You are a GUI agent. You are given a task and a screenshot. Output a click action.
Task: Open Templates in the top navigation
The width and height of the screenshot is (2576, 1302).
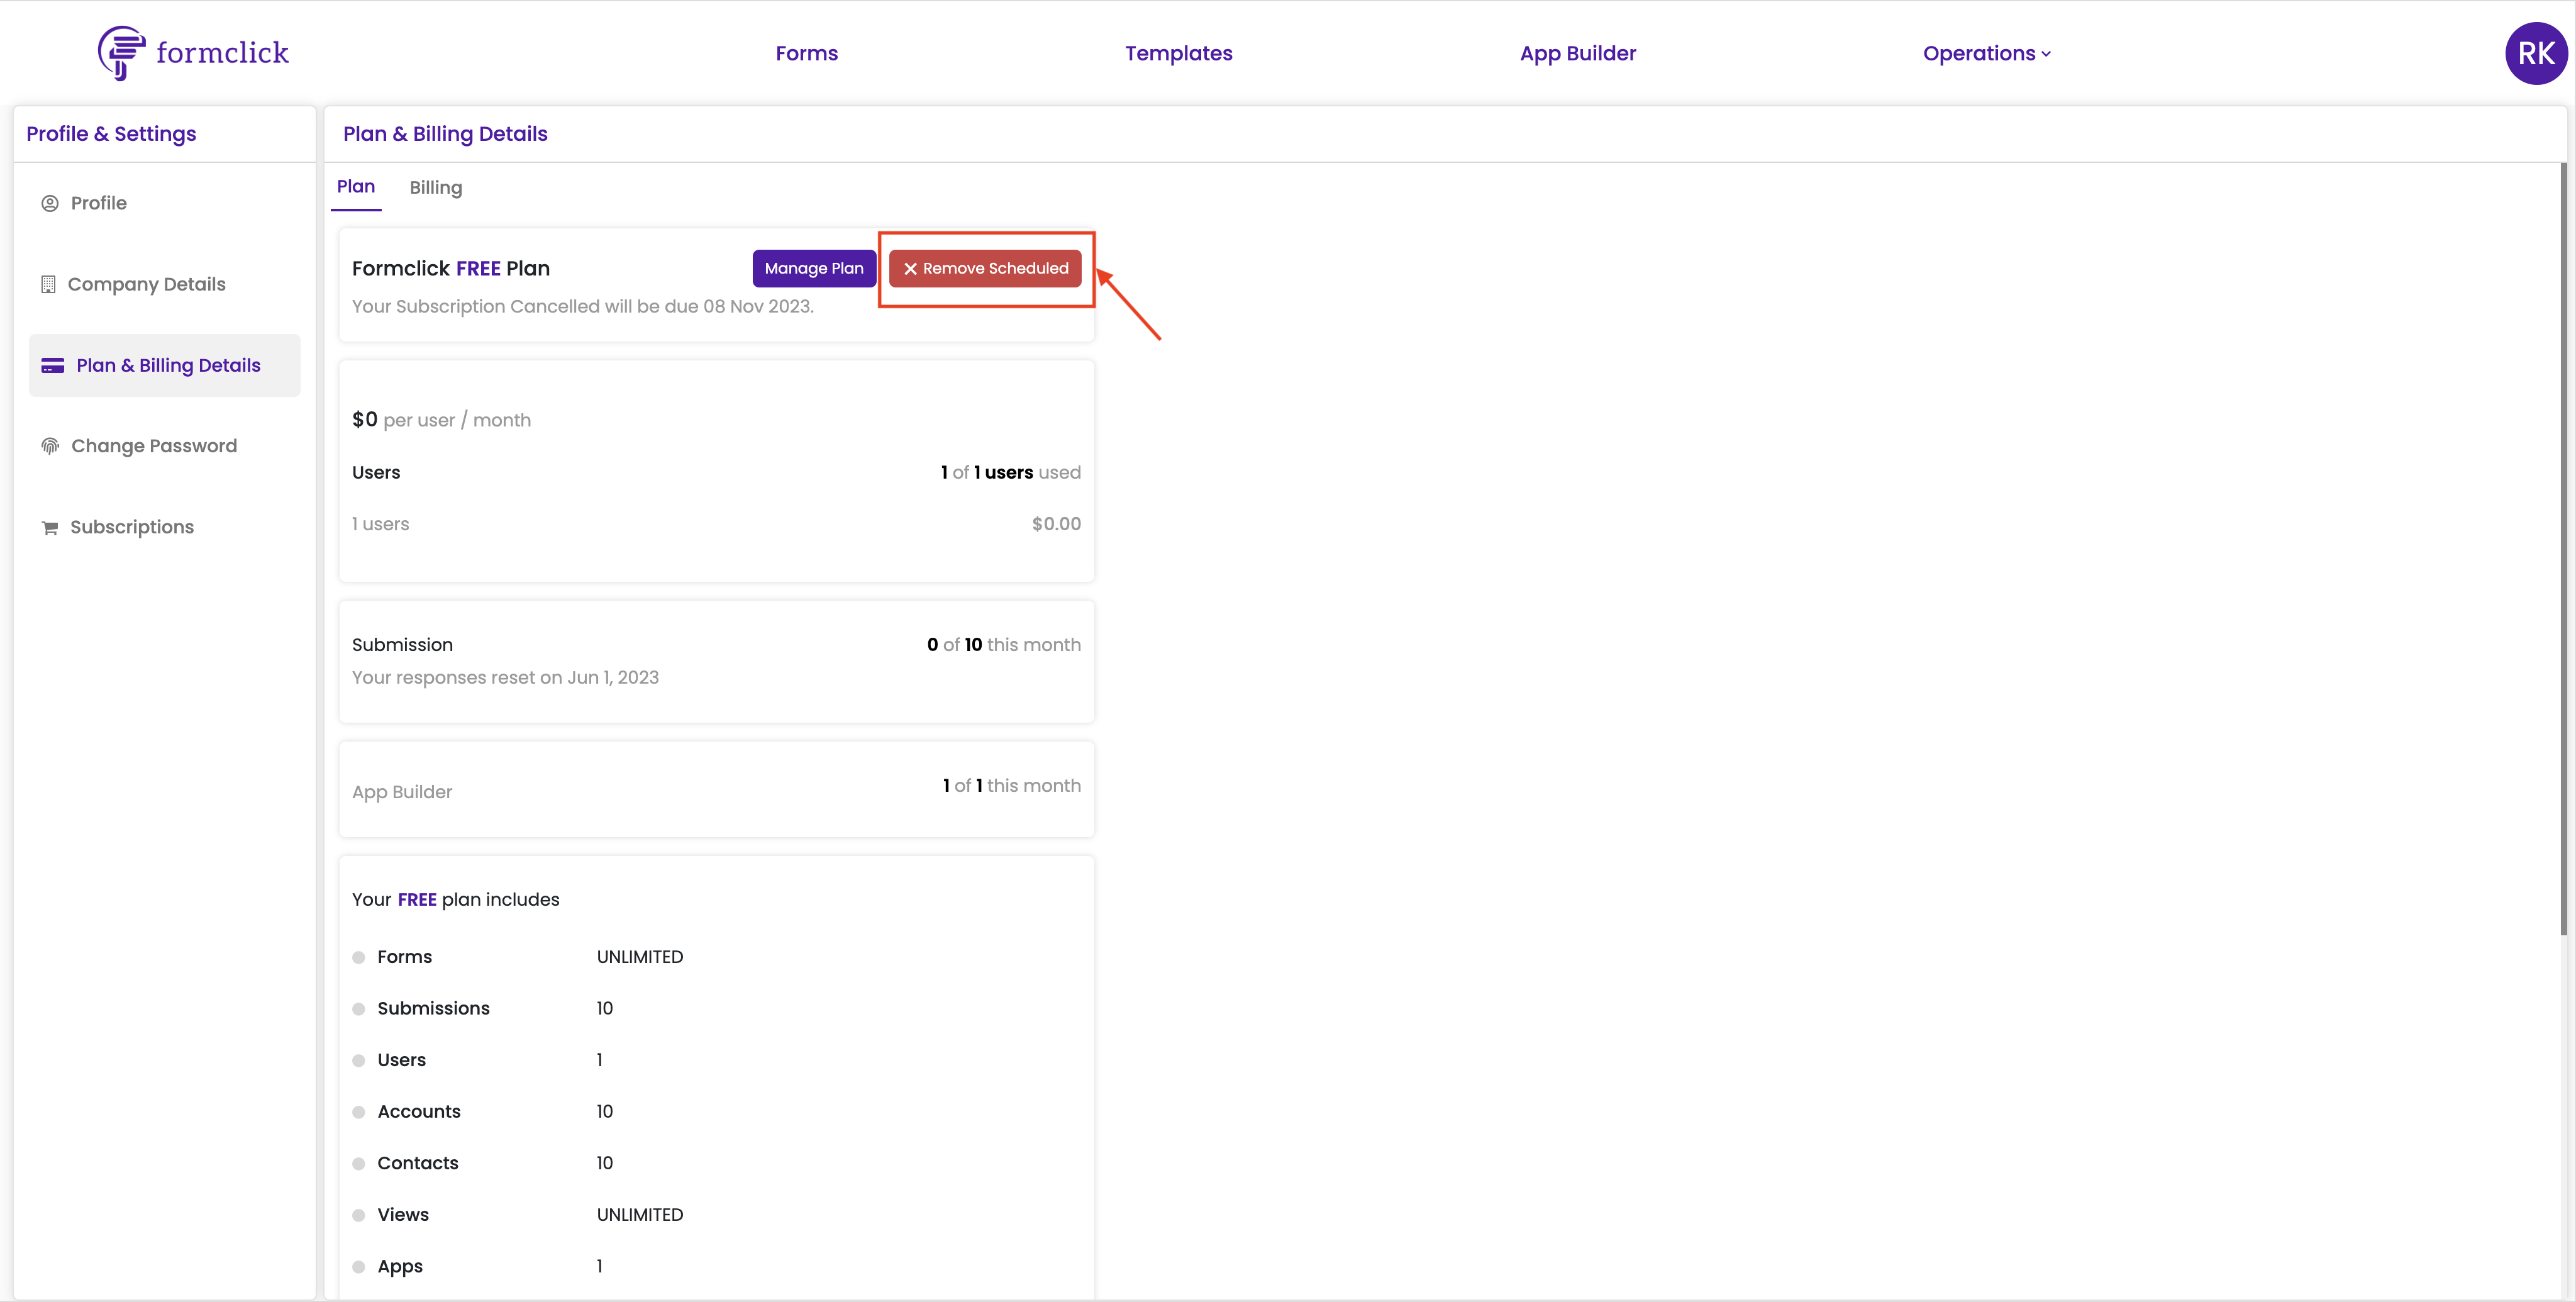[x=1178, y=53]
